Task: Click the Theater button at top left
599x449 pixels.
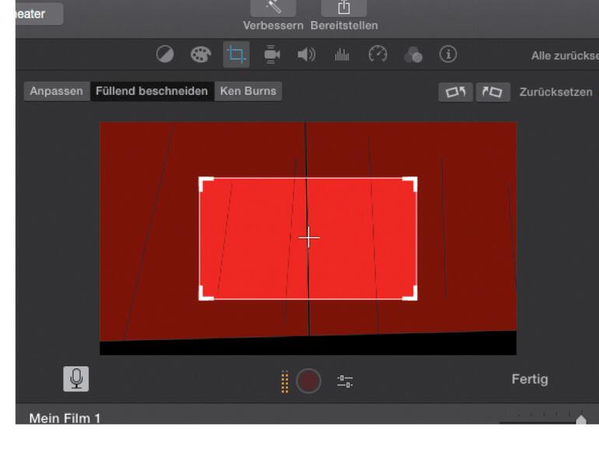Action: pyautogui.click(x=39, y=14)
